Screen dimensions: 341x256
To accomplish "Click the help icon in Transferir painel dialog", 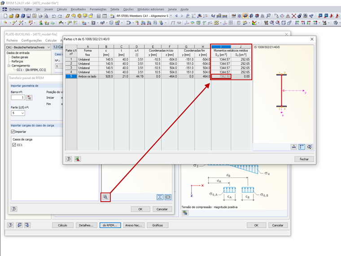I will tap(14, 209).
